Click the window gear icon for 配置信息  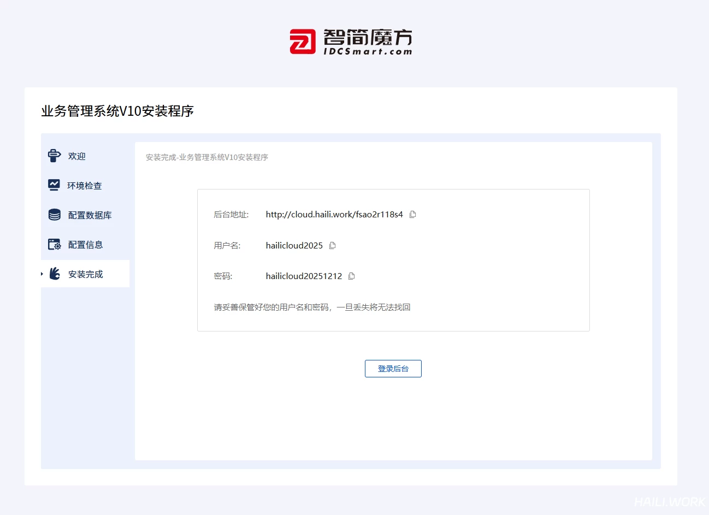[54, 244]
